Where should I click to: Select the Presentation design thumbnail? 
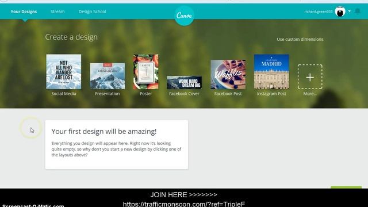click(x=108, y=76)
